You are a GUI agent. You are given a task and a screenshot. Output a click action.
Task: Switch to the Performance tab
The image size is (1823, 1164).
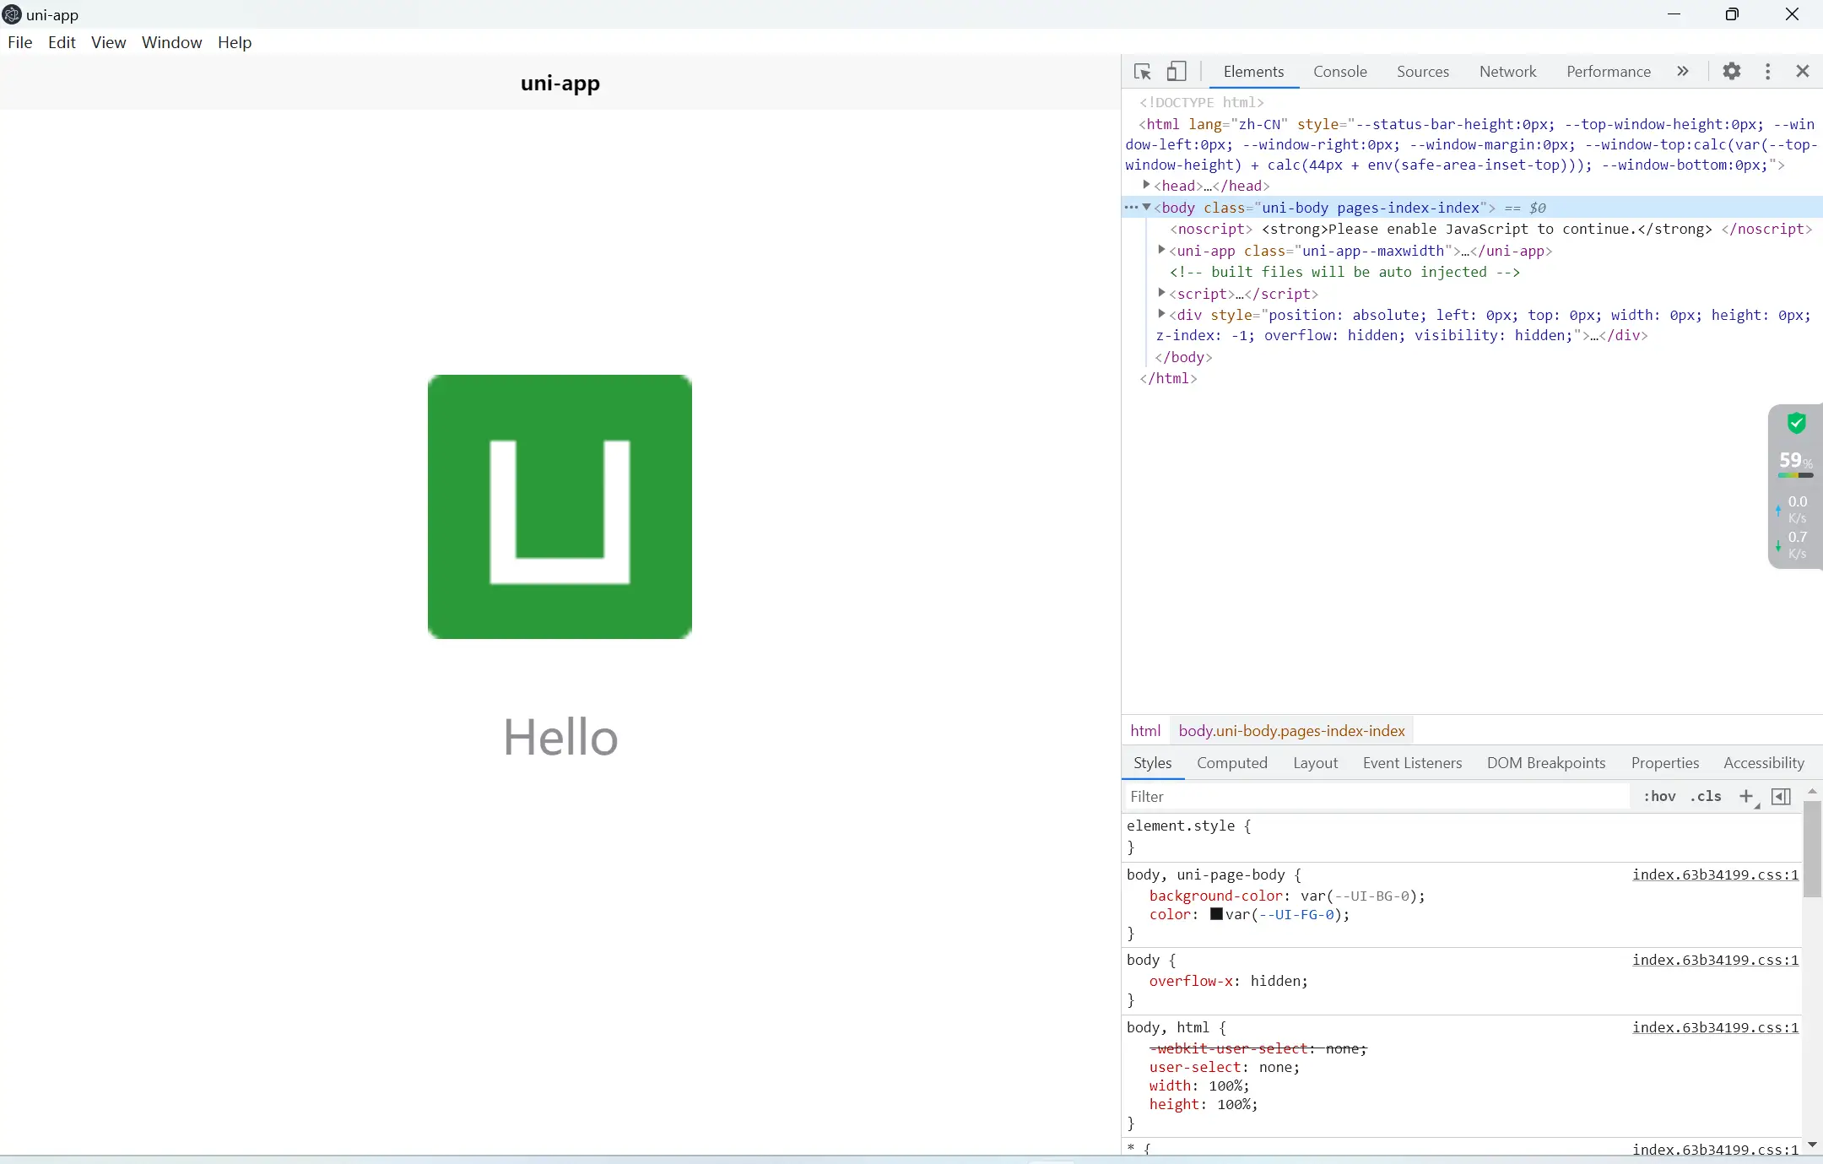coord(1609,72)
